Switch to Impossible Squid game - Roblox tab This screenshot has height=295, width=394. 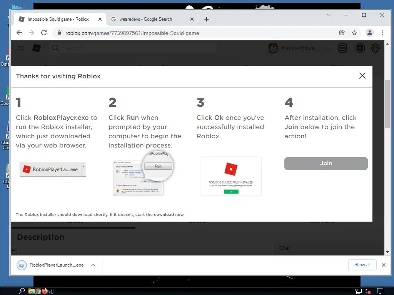click(x=58, y=19)
